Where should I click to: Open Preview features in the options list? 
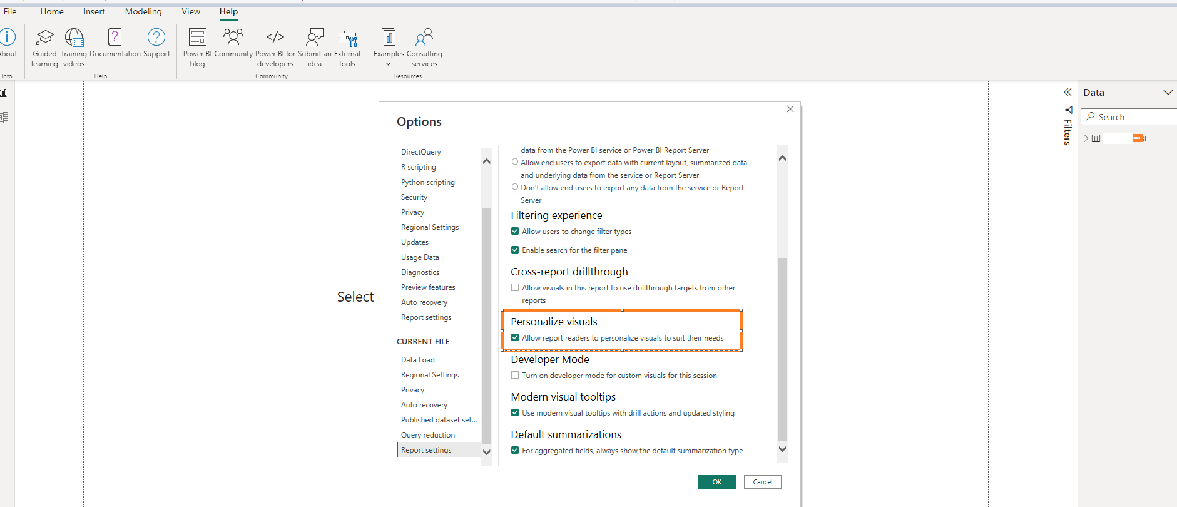click(x=428, y=287)
